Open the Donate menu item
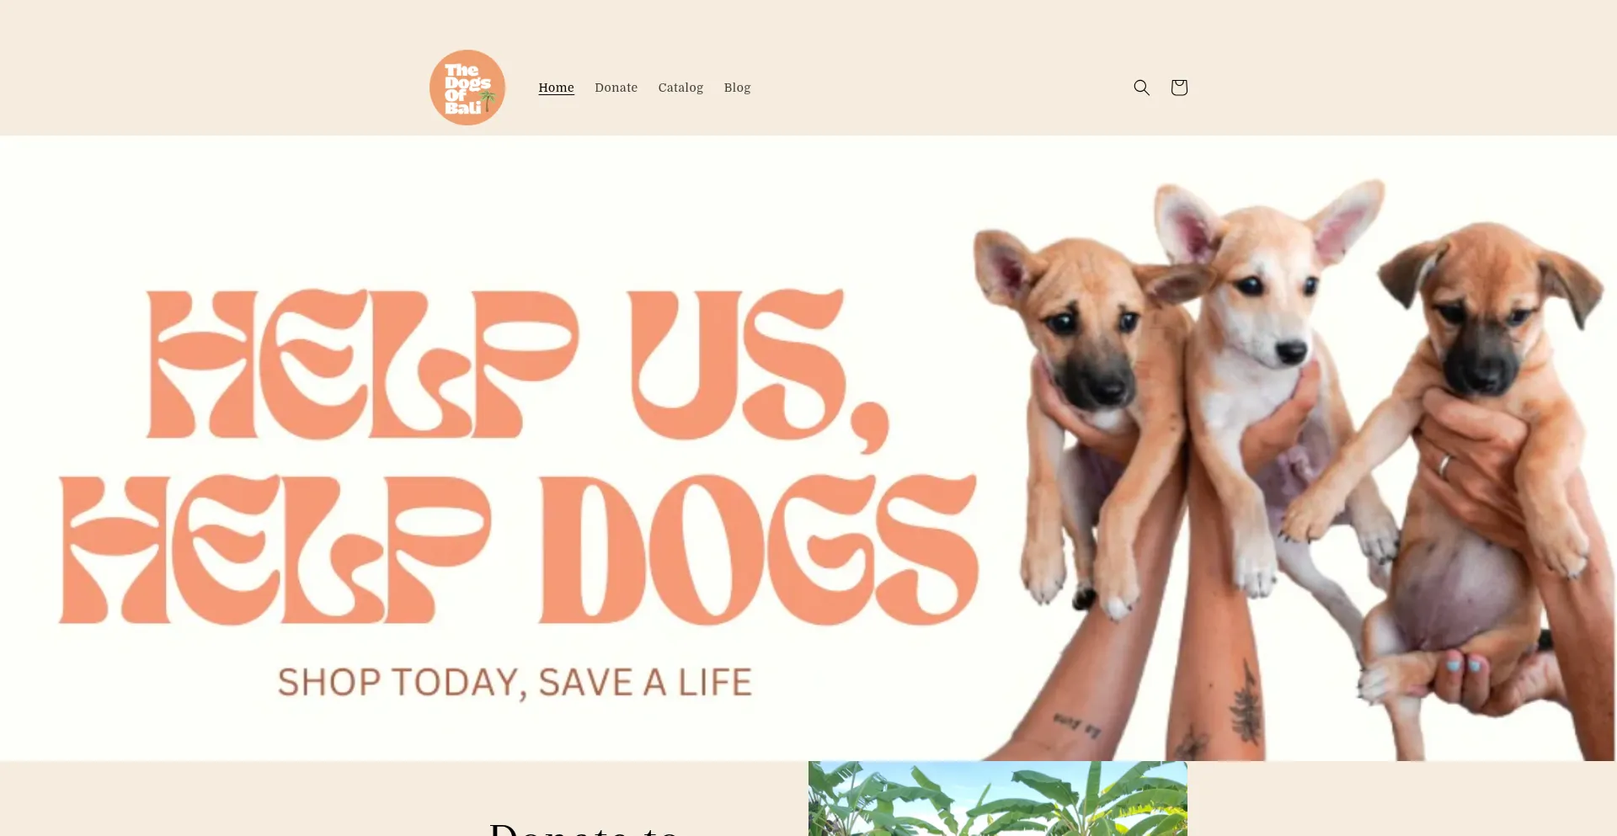1617x836 pixels. (616, 88)
